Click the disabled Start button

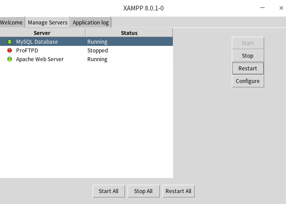(x=248, y=43)
